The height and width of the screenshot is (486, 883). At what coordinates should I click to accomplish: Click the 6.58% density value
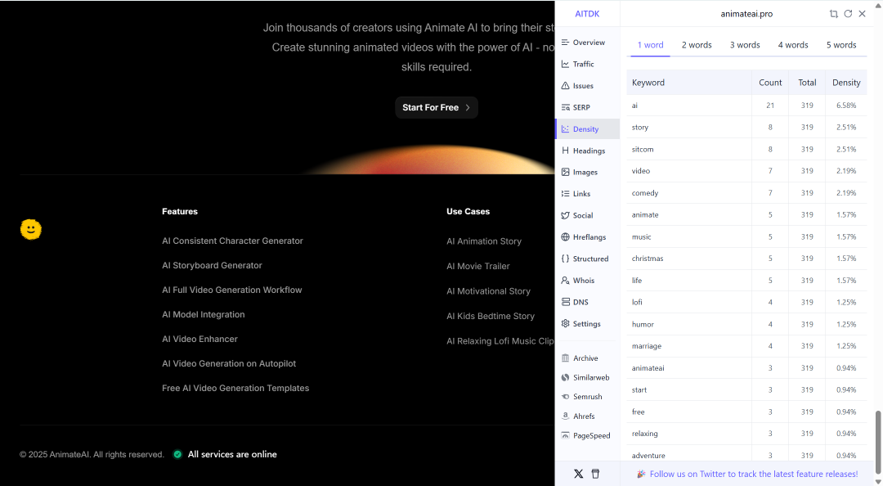click(846, 106)
